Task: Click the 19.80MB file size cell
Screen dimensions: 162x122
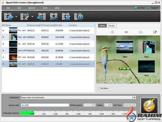Action: click(59, 50)
